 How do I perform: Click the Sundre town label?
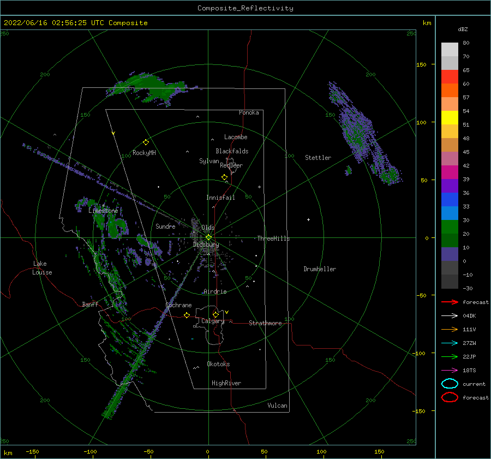coord(165,226)
